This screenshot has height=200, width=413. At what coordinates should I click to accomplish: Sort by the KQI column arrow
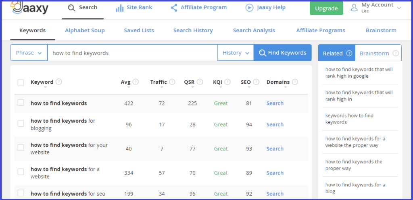[x=221, y=87]
